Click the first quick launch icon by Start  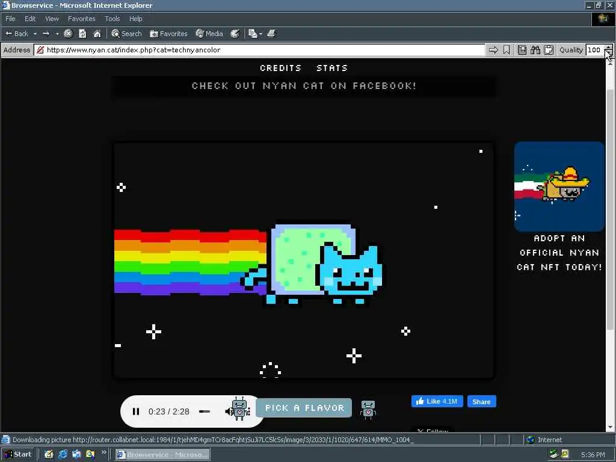click(x=49, y=454)
